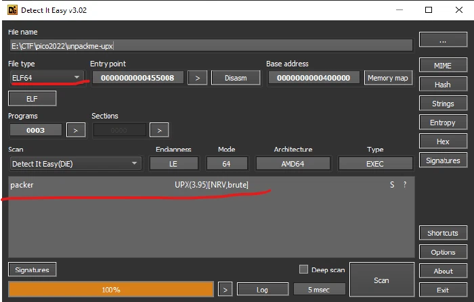Open the Disasm view
Viewport: 474px width, 302px height.
(236, 78)
